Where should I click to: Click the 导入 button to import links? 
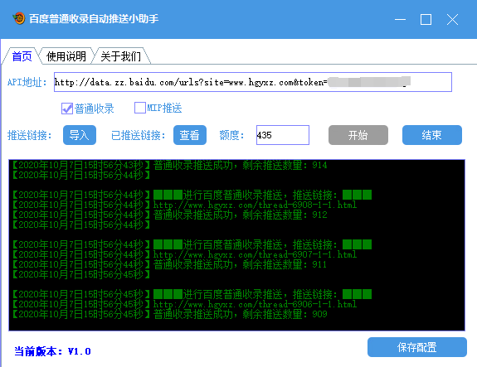(x=80, y=135)
